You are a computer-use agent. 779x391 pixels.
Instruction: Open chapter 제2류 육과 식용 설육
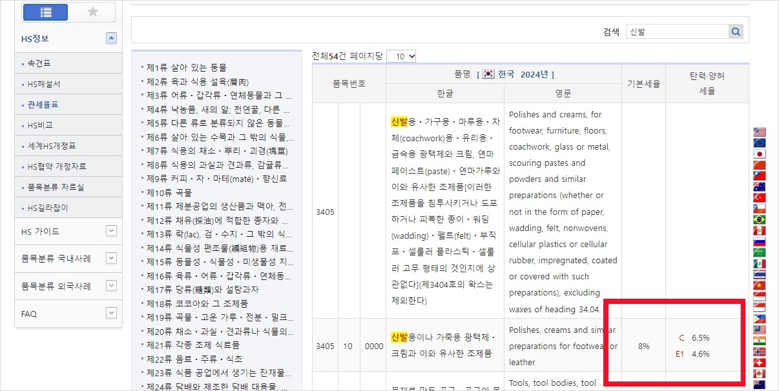point(197,82)
